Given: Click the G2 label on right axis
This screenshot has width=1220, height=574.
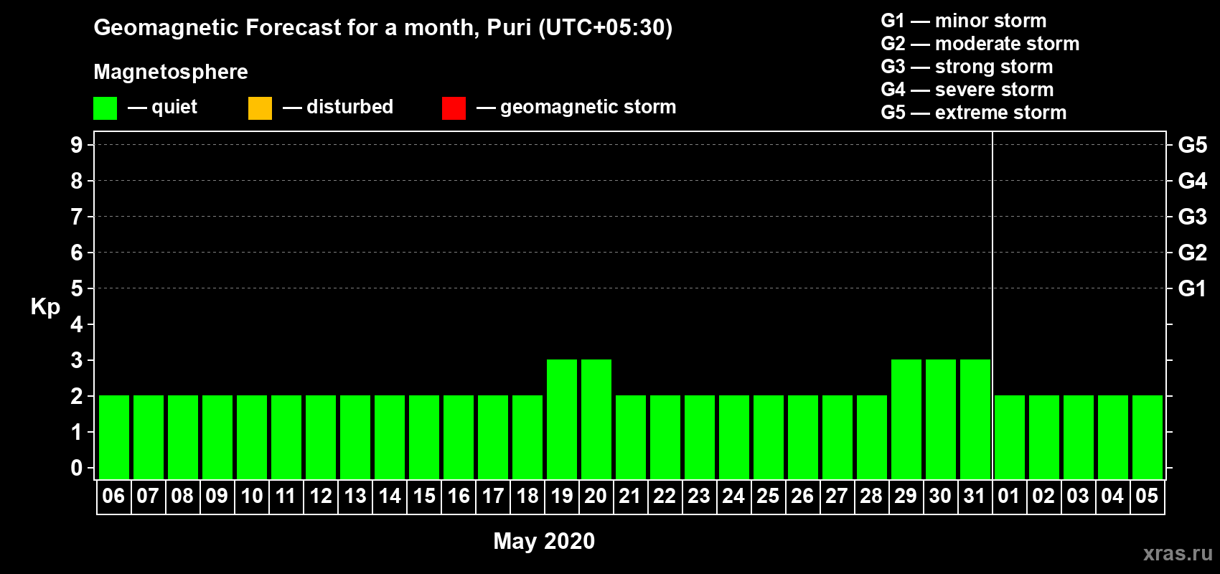Looking at the screenshot, I should pos(1193,253).
